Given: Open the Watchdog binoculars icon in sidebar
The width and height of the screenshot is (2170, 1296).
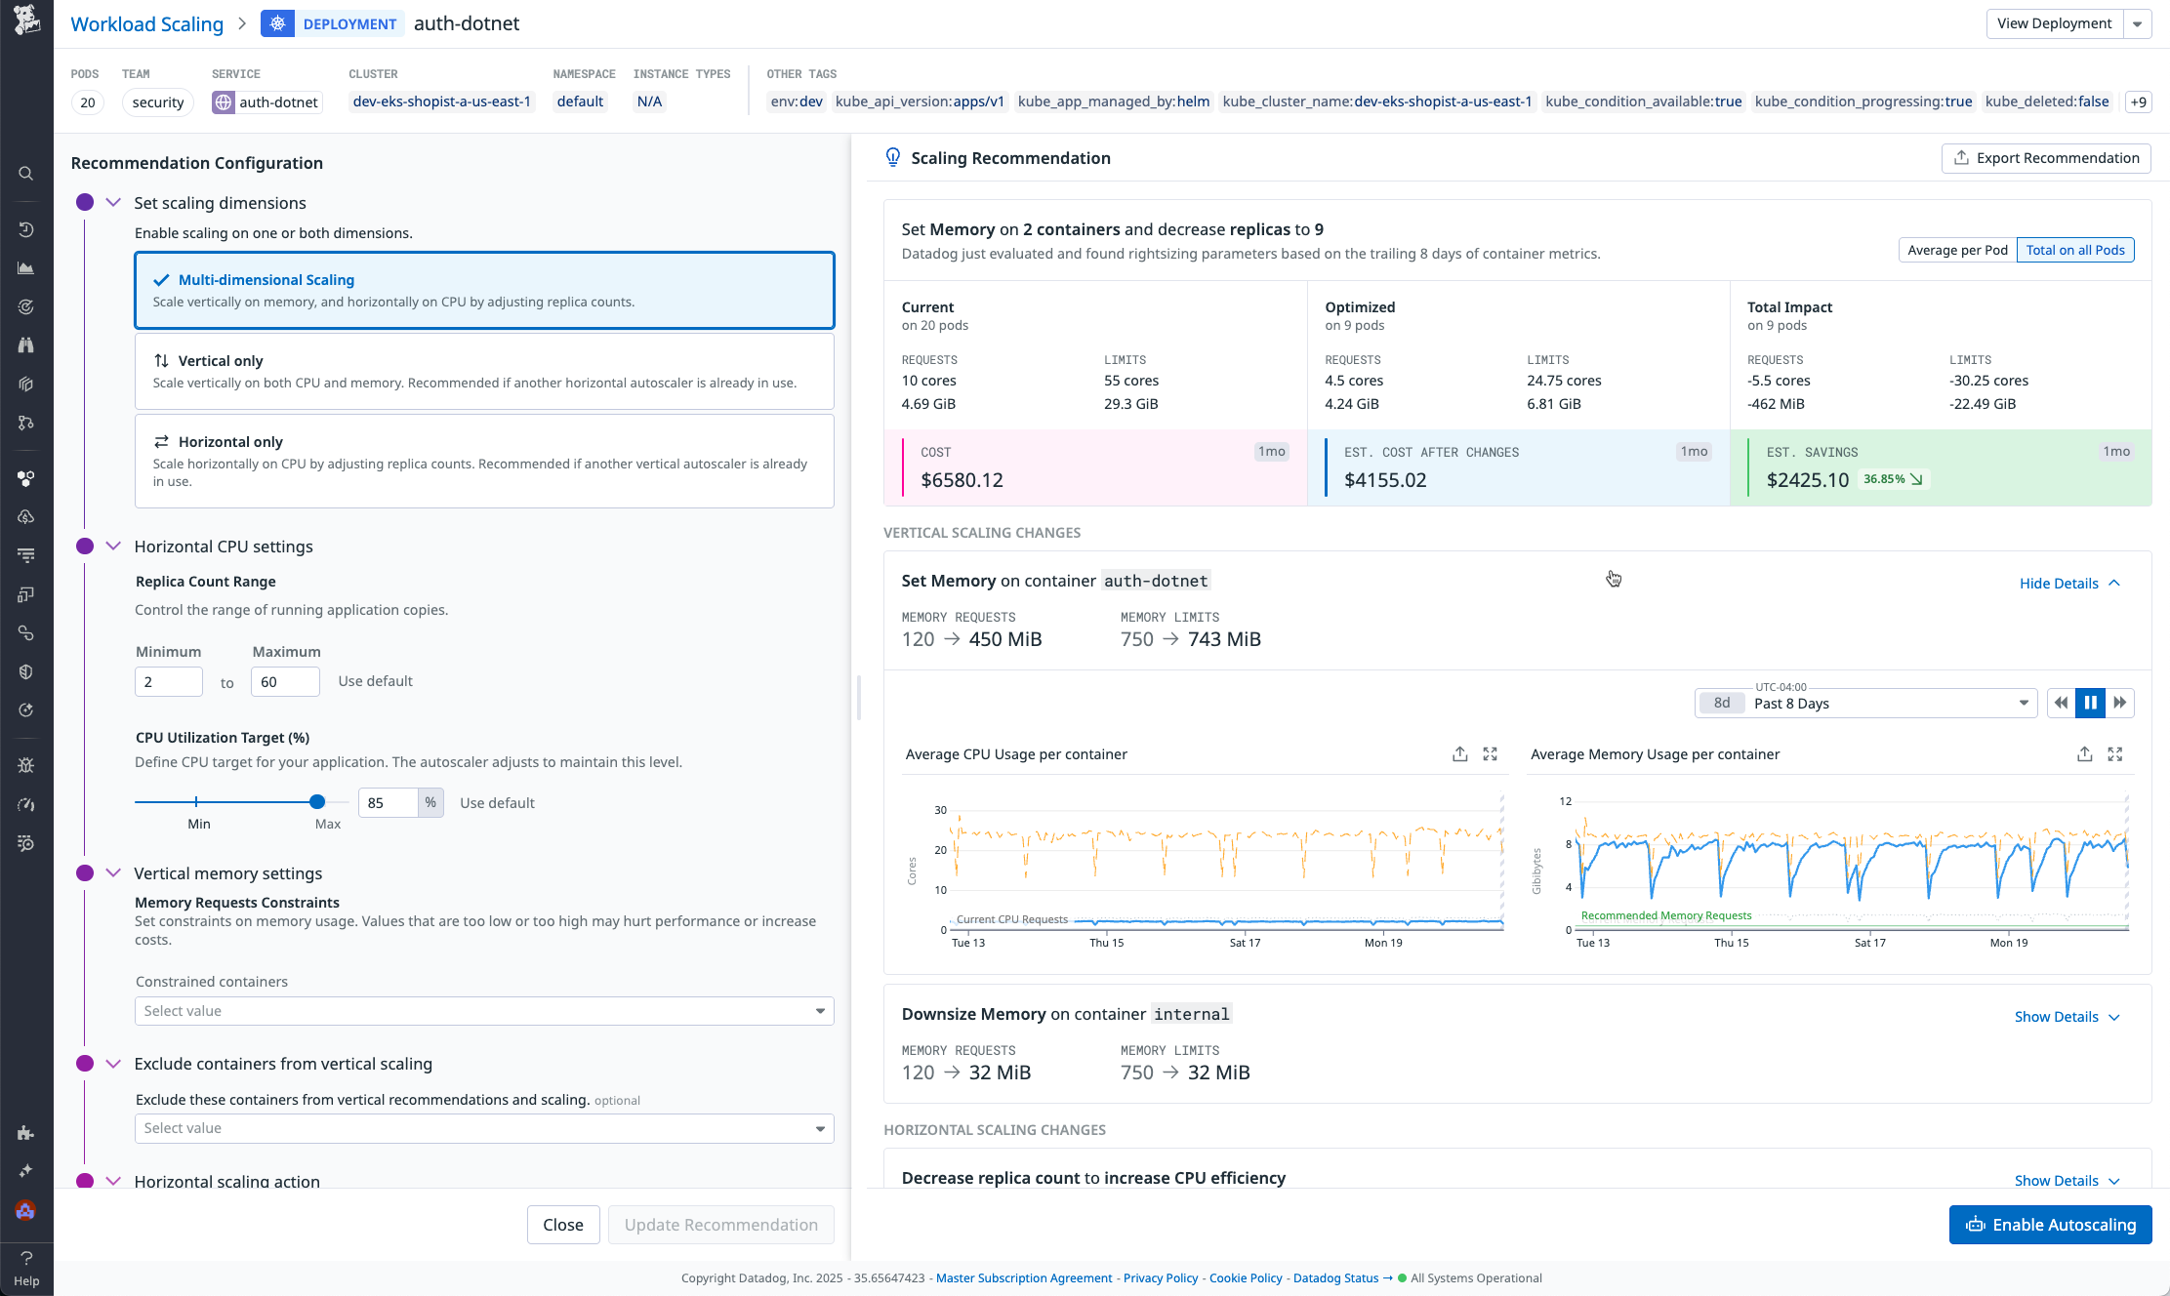Looking at the screenshot, I should click(25, 344).
